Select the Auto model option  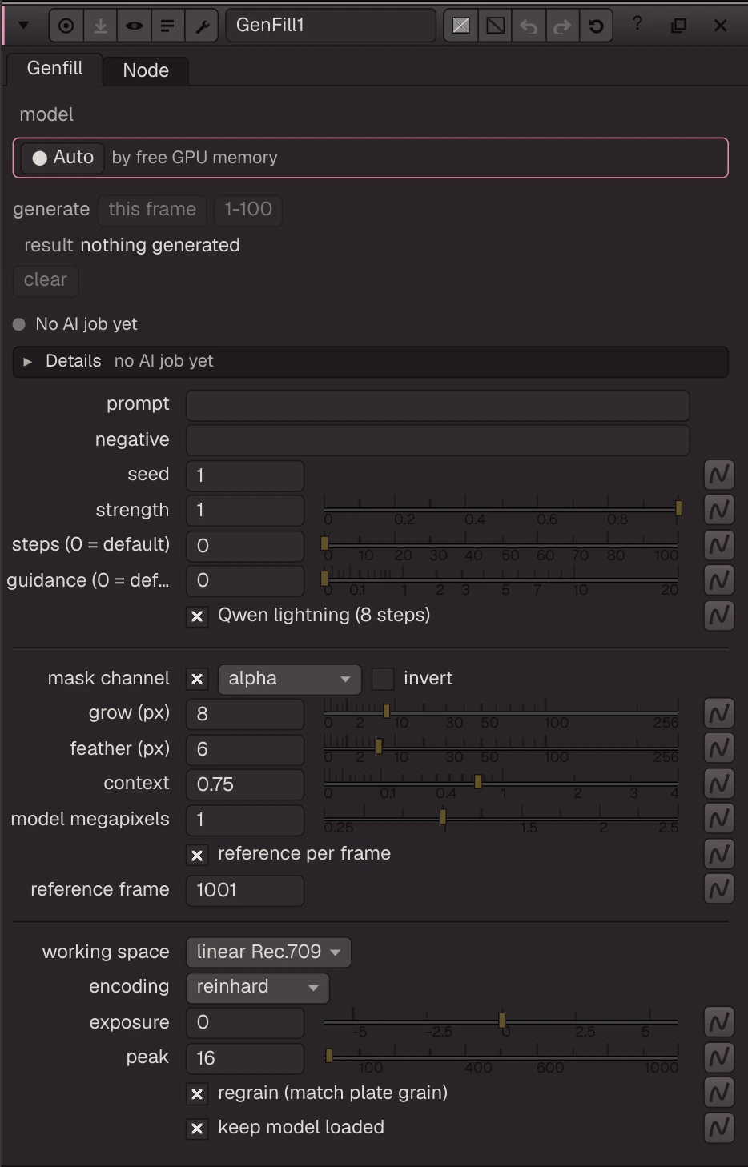click(62, 158)
